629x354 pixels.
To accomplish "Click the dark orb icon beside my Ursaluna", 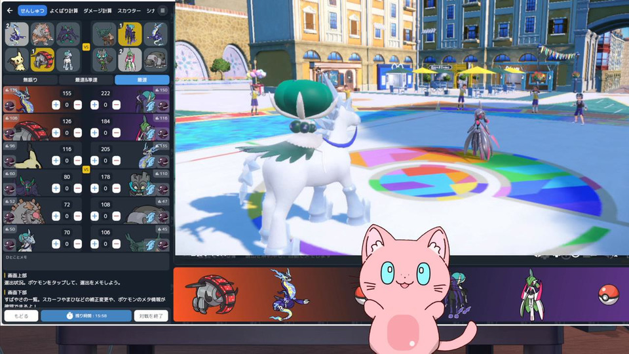I will pos(10,217).
